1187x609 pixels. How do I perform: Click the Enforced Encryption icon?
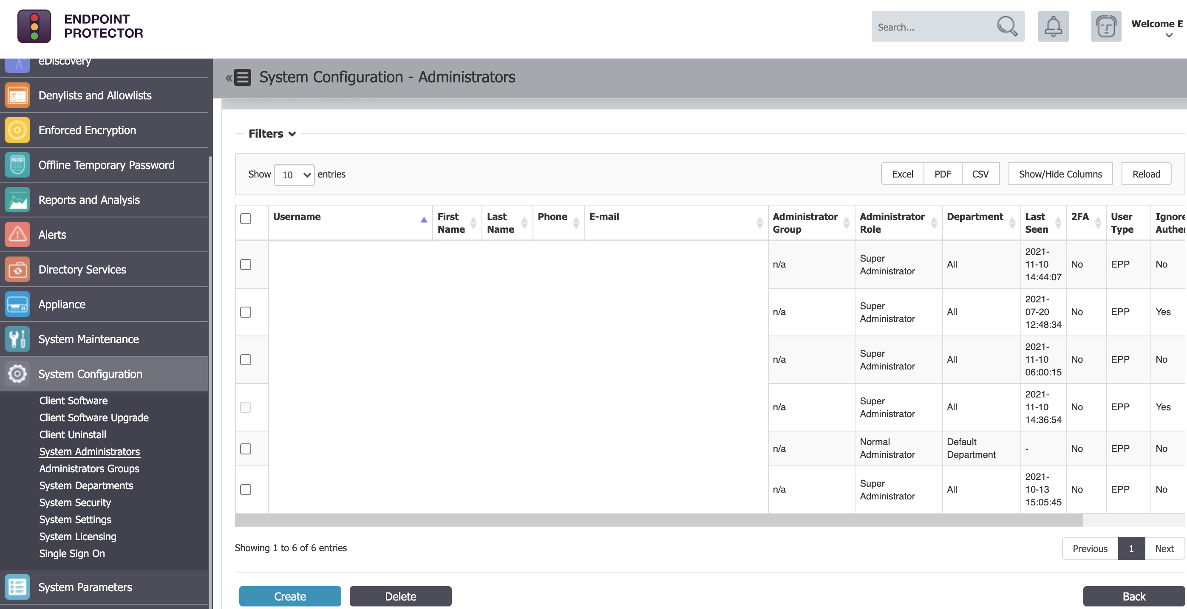[17, 130]
